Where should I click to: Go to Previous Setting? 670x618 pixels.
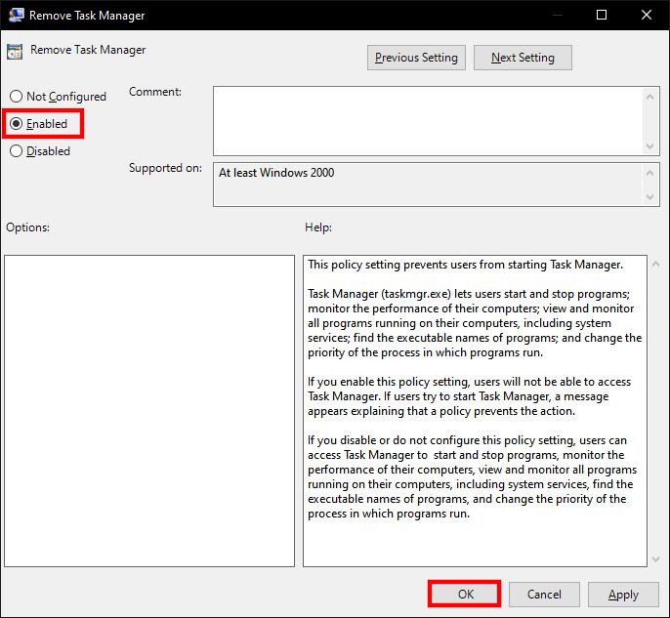416,58
